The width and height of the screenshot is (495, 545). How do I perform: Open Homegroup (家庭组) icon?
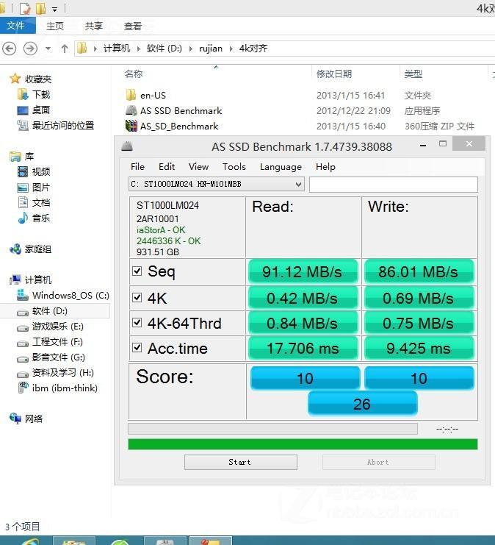tap(15, 249)
